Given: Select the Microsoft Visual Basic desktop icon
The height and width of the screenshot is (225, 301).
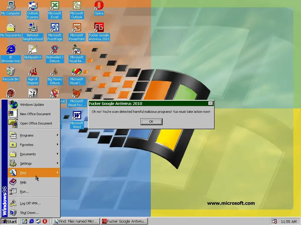Looking at the screenshot, I should tap(77, 54).
